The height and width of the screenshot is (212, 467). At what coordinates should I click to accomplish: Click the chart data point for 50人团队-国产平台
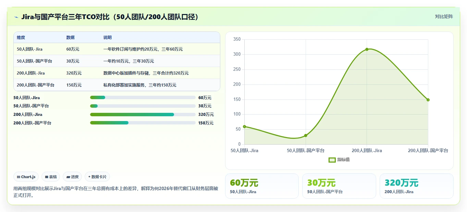pos(306,136)
